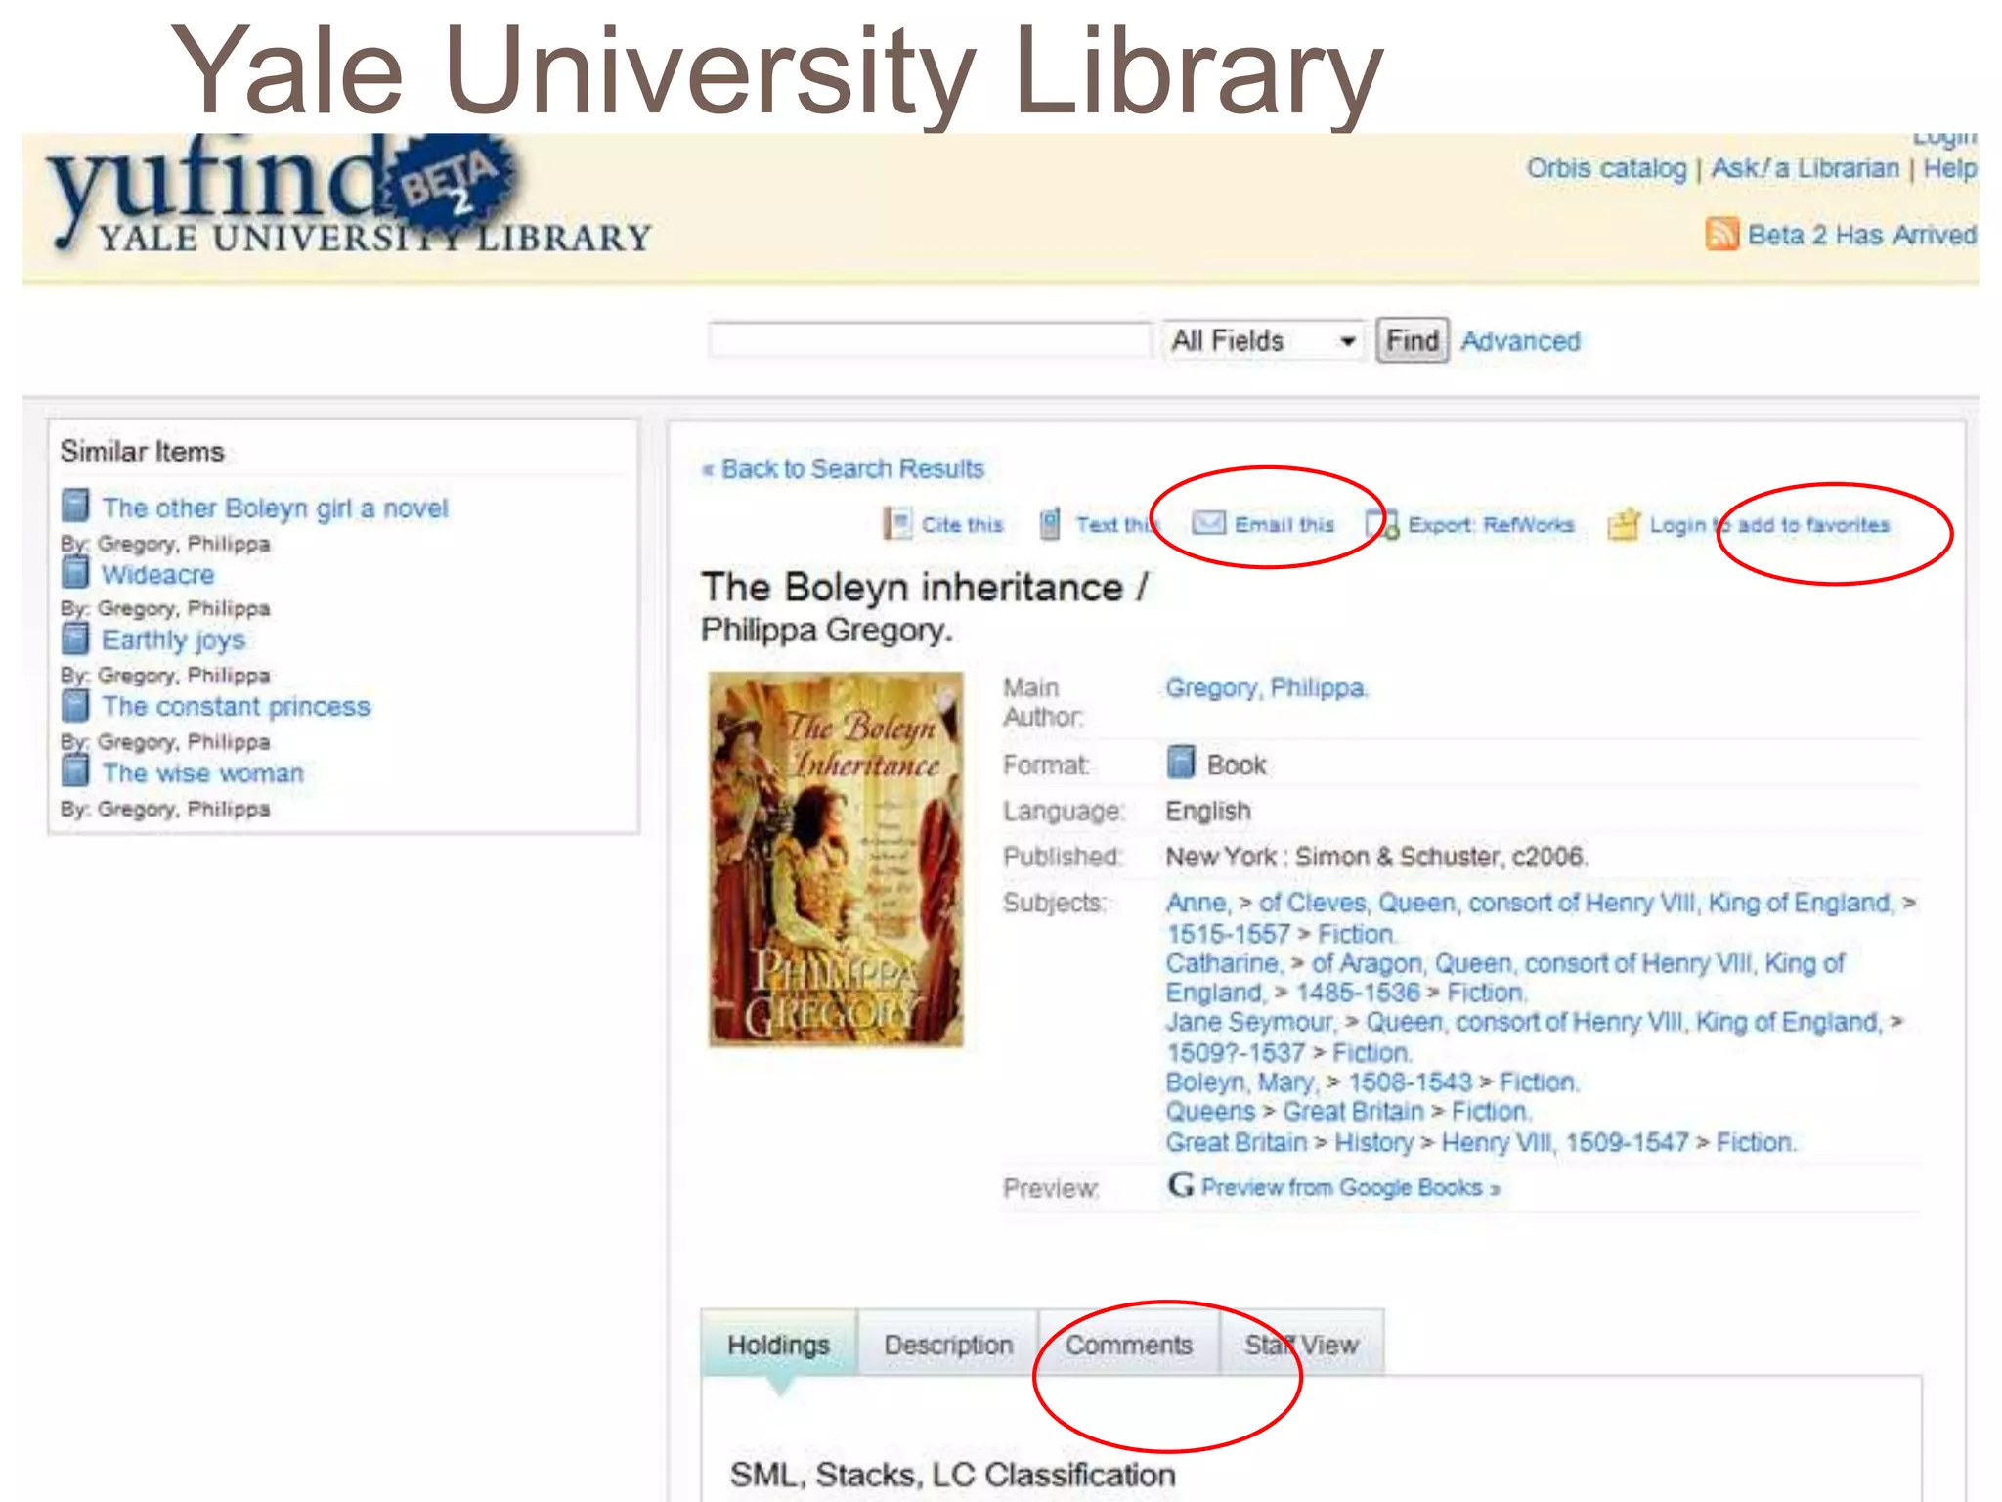2002x1502 pixels.
Task: Select the Staff View tab
Action: coord(1301,1345)
